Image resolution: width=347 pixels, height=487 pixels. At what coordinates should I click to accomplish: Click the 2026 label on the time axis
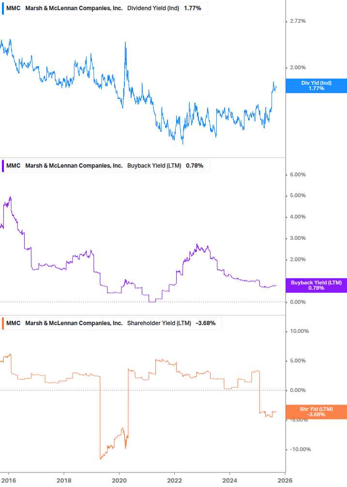[x=285, y=481]
